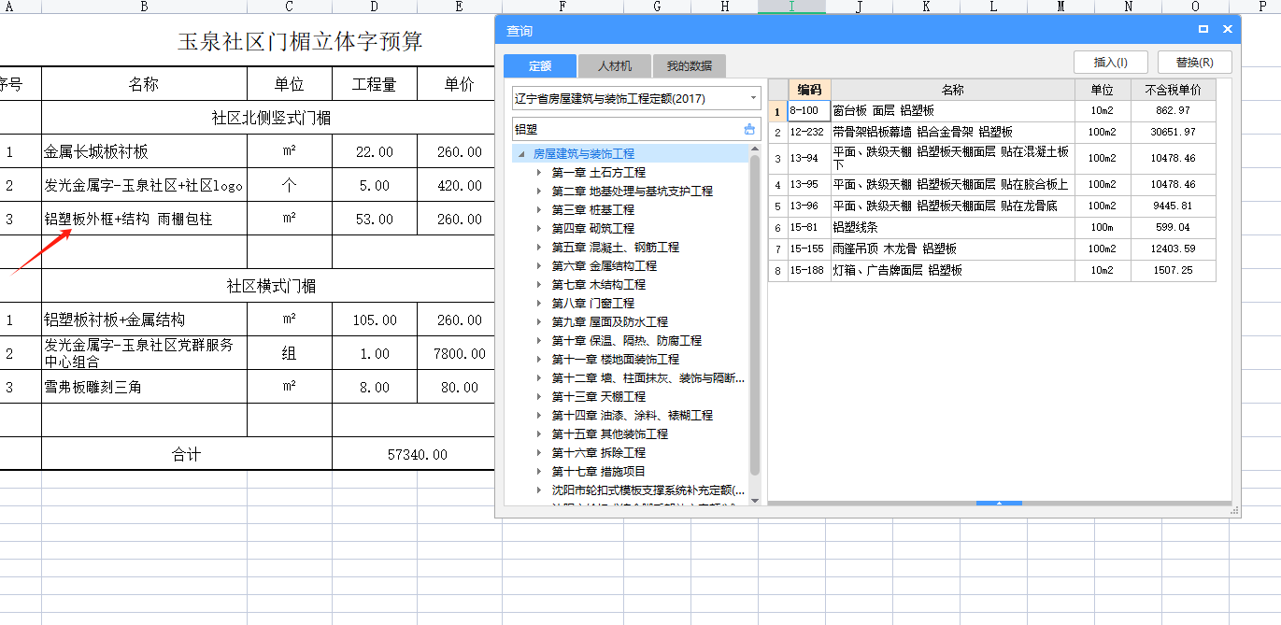Close the 查询 dialog
This screenshot has height=625, width=1281.
tap(1228, 30)
